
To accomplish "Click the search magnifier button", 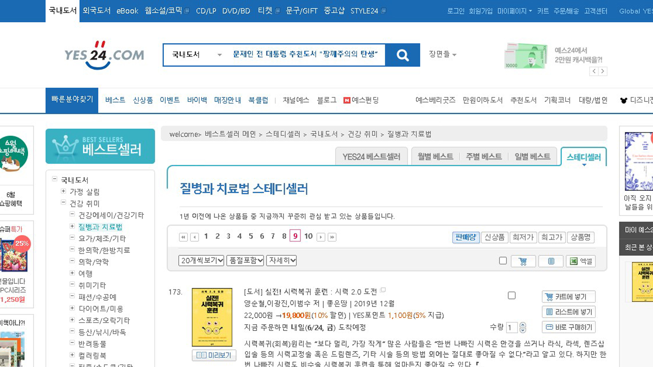I will coord(403,55).
